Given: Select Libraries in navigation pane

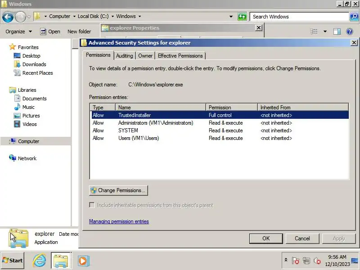Looking at the screenshot, I should point(27,90).
